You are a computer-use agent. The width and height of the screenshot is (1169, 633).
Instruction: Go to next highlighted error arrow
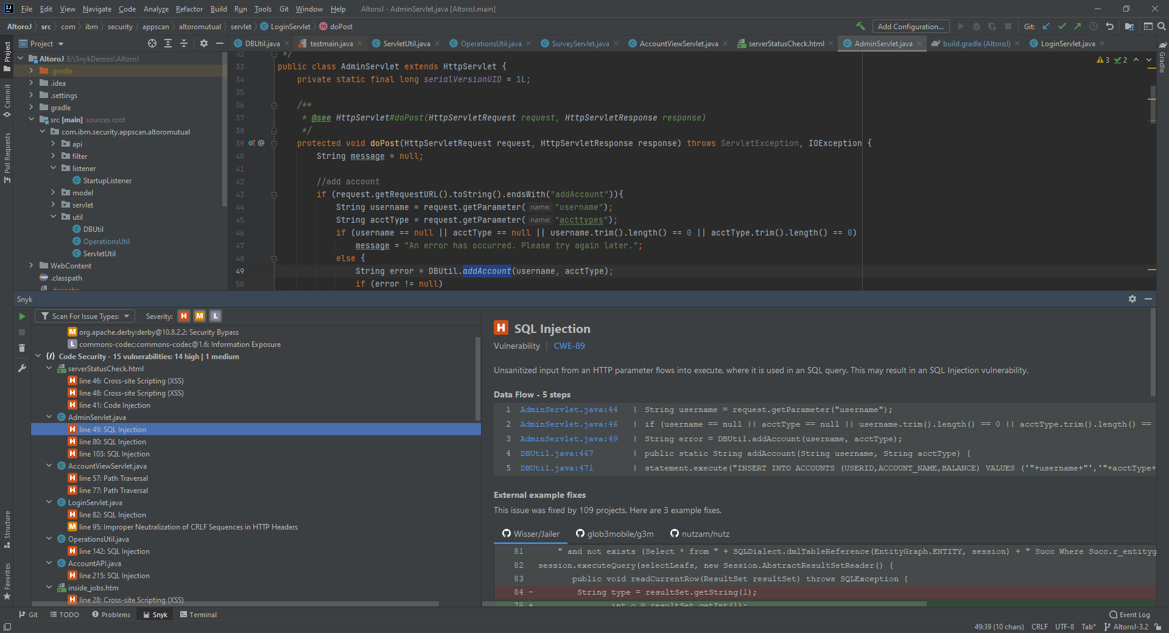1149,60
